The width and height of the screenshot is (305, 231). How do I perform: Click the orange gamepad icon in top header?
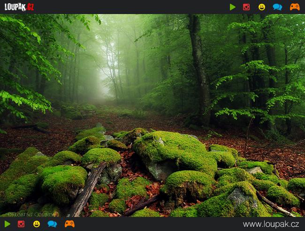pos(294,7)
